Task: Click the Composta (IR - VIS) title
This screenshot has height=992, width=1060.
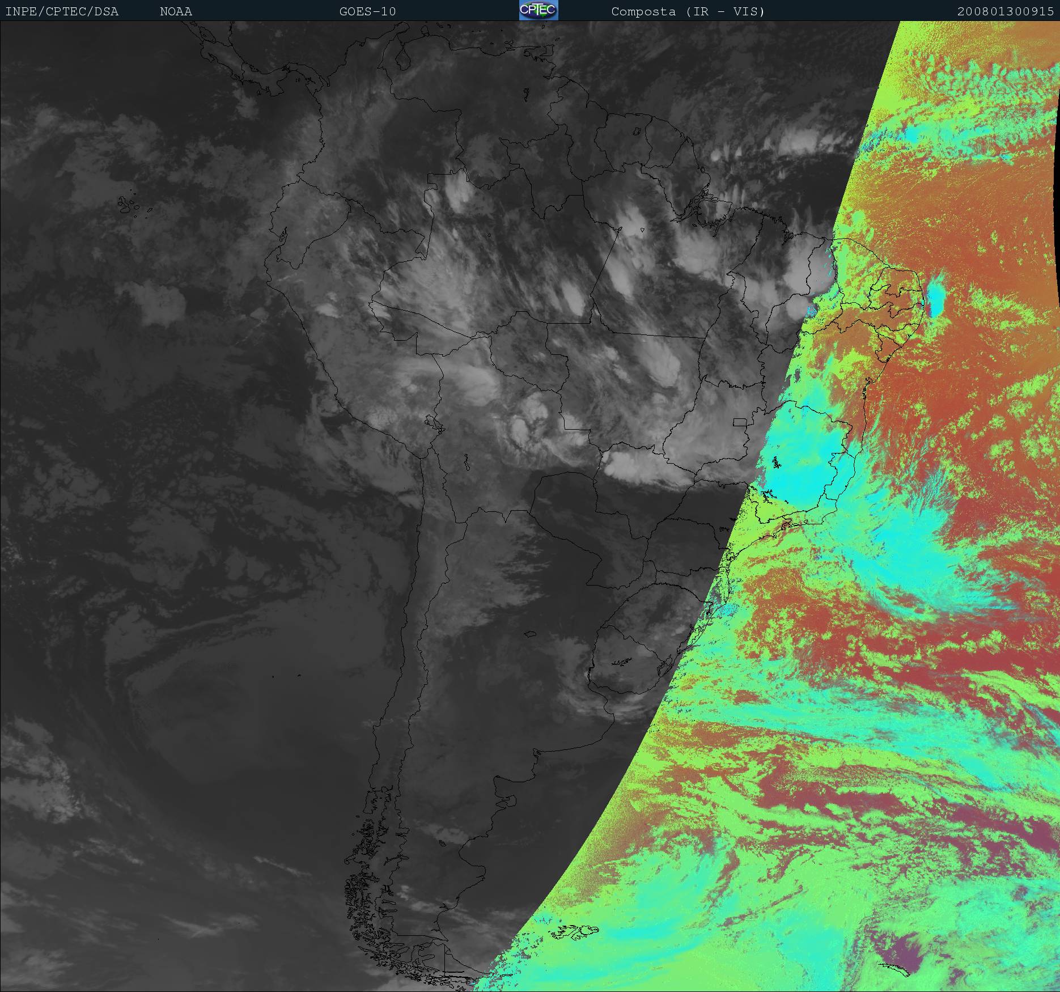Action: pos(688,12)
